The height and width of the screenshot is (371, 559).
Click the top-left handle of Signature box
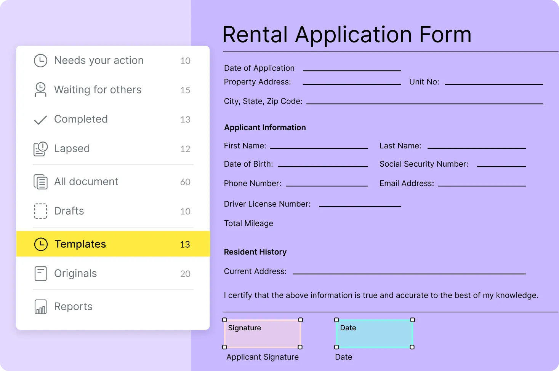click(224, 320)
